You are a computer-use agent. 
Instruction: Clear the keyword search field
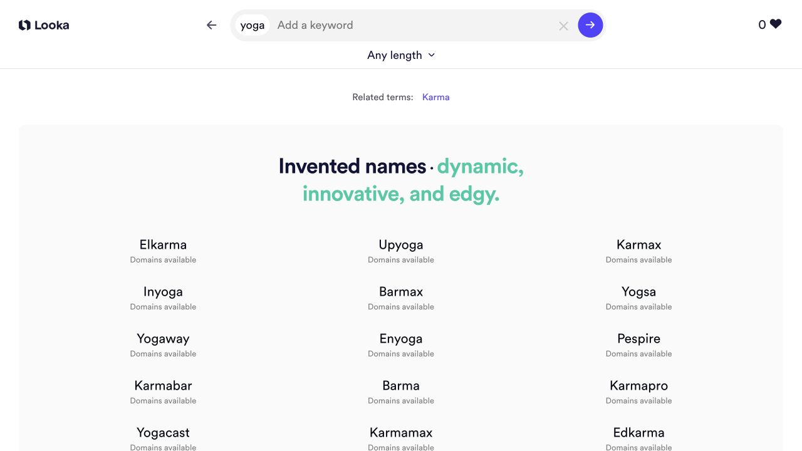(x=563, y=26)
